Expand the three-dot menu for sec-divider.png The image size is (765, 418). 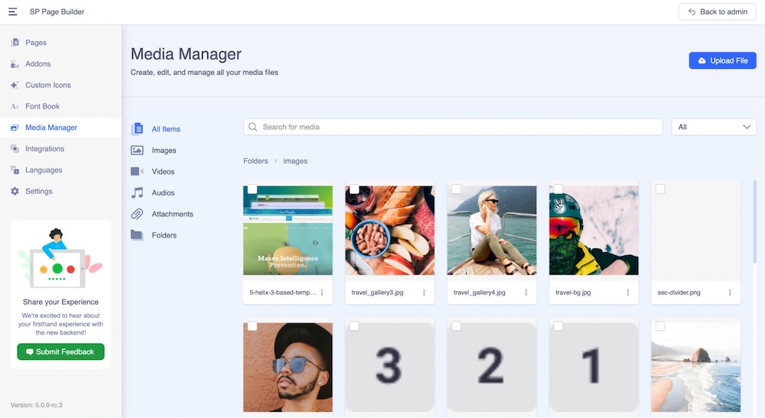click(730, 293)
